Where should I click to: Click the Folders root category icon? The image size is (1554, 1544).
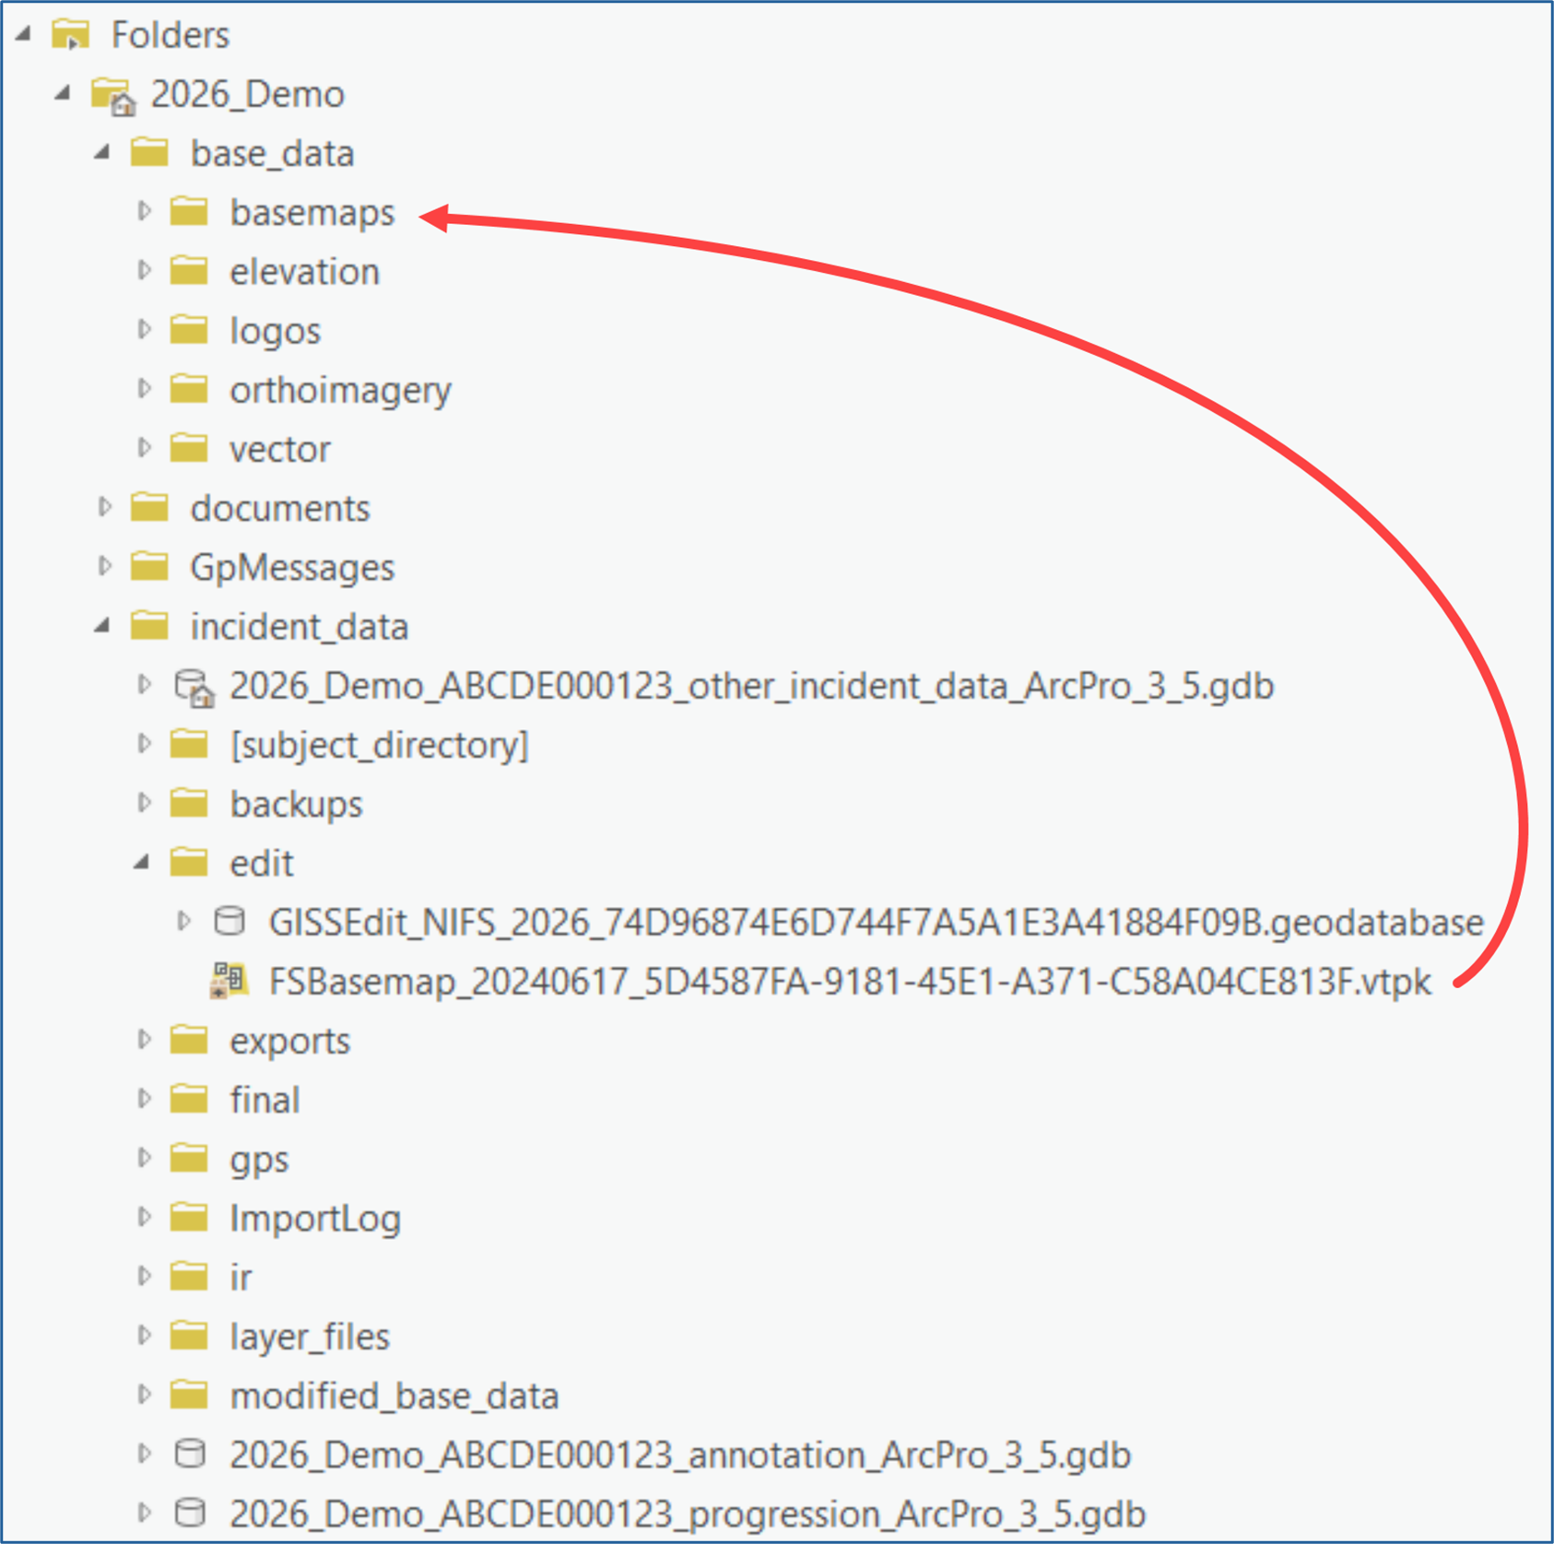[x=71, y=36]
